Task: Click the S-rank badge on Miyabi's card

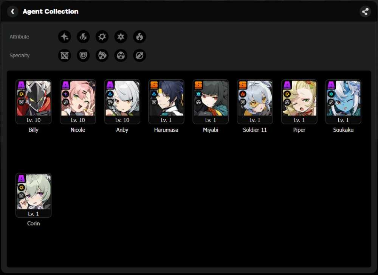Action: [198, 85]
